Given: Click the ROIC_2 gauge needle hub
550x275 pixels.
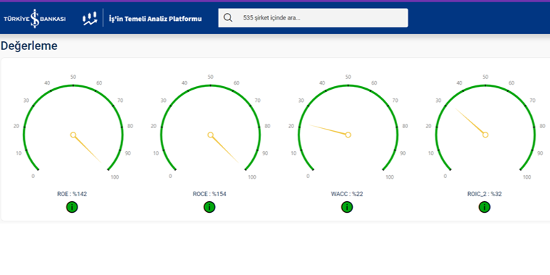Looking at the screenshot, I should [486, 135].
